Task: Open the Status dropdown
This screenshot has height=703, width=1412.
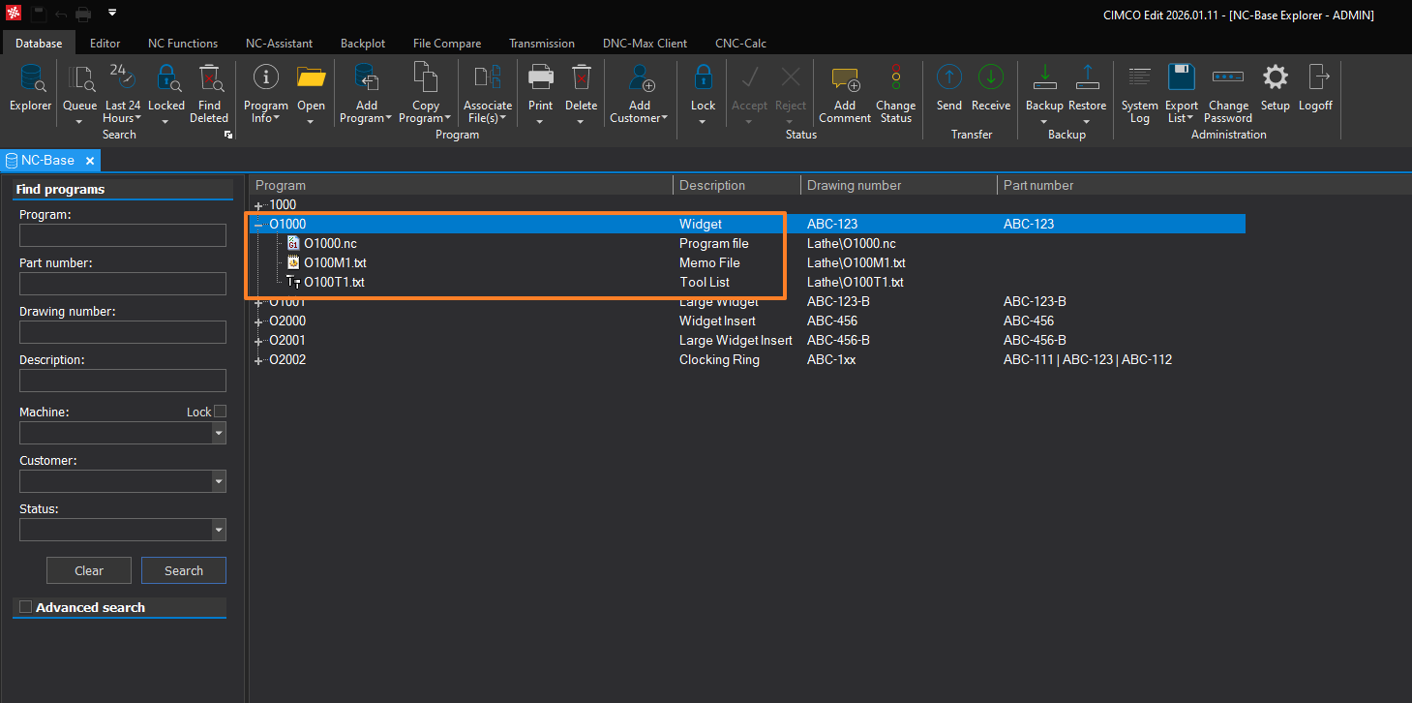Action: [x=219, y=530]
